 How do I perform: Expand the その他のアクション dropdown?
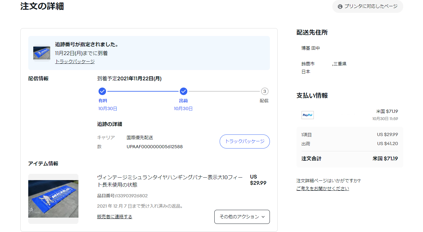[x=242, y=217]
